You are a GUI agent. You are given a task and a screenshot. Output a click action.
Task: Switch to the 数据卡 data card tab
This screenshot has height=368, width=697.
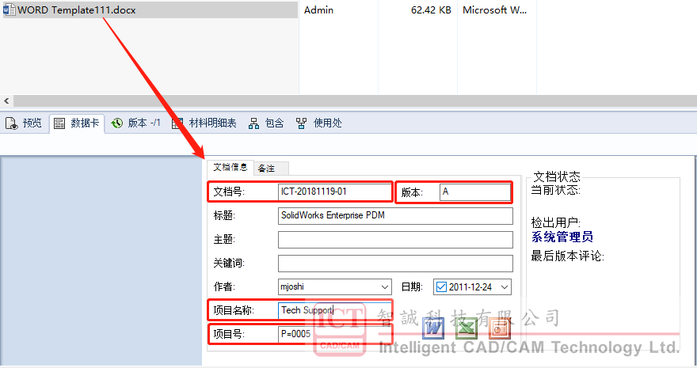coord(77,123)
